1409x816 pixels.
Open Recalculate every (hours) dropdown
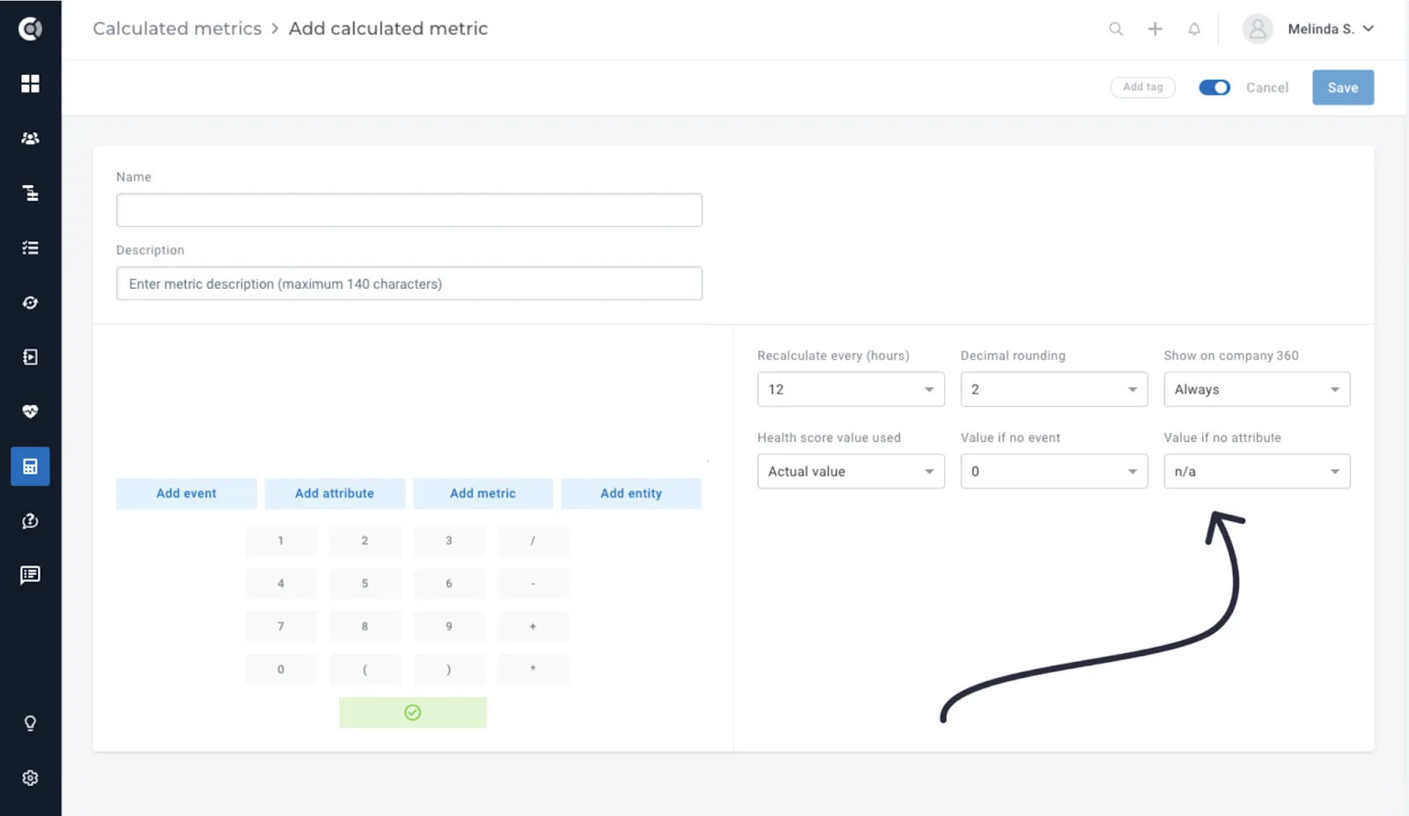point(851,389)
